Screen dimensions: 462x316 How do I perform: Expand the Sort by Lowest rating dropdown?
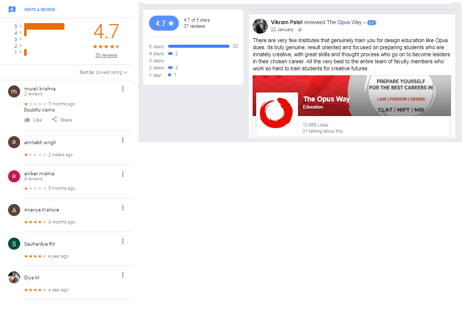(103, 72)
